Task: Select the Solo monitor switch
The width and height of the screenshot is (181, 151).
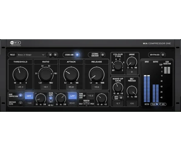Action: coord(85,104)
